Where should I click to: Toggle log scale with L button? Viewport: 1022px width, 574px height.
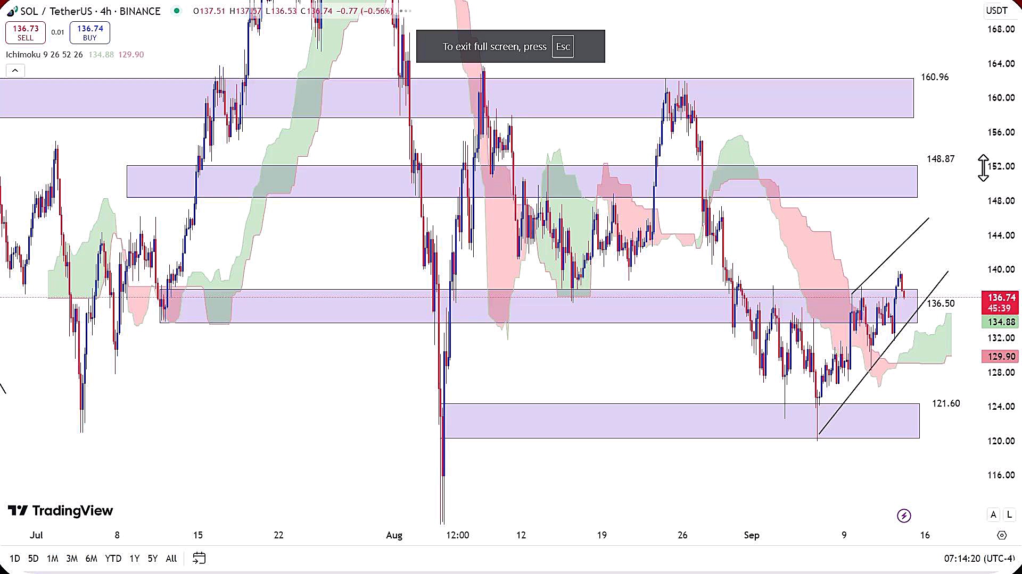point(1009,514)
